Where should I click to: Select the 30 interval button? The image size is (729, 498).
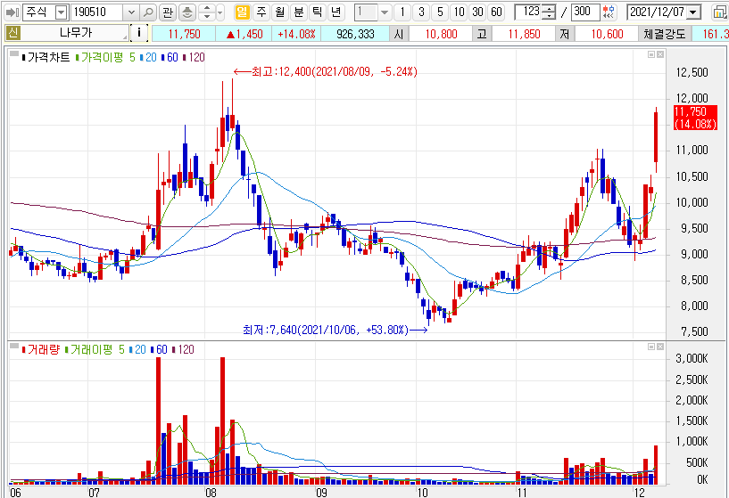[477, 12]
